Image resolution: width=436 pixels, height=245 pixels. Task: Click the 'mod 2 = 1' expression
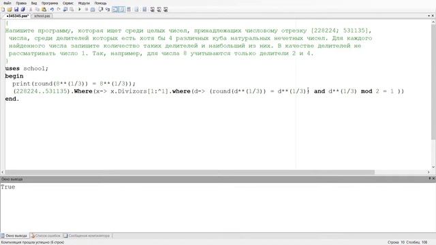pyautogui.click(x=377, y=91)
